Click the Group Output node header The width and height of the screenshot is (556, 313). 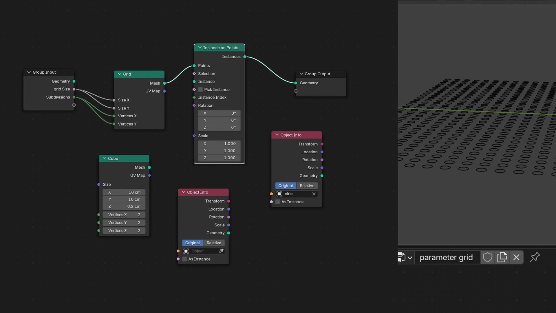(321, 74)
